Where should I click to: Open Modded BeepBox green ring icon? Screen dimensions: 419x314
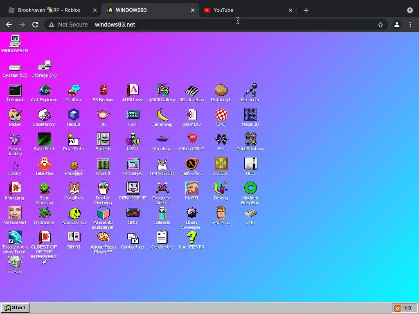250,193
